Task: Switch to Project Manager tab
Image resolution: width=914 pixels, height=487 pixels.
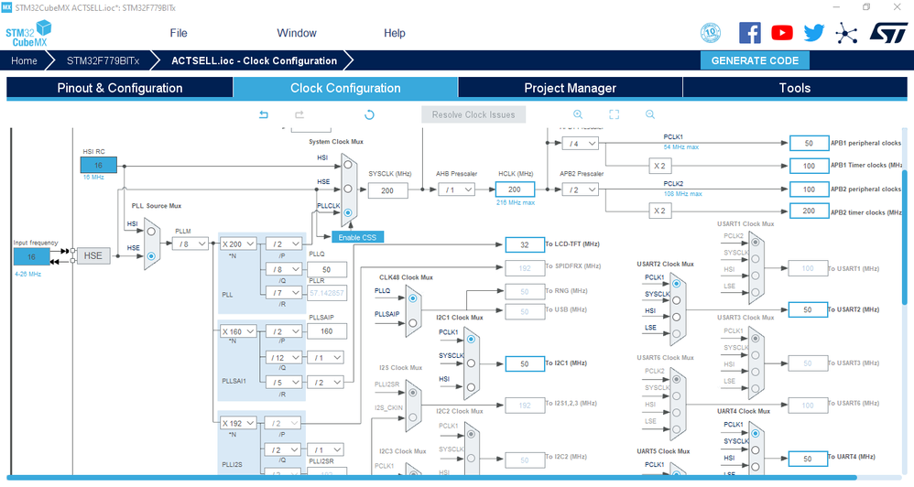Action: (570, 88)
